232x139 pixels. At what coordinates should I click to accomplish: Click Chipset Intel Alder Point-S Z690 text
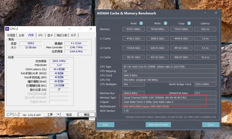tap(148, 102)
